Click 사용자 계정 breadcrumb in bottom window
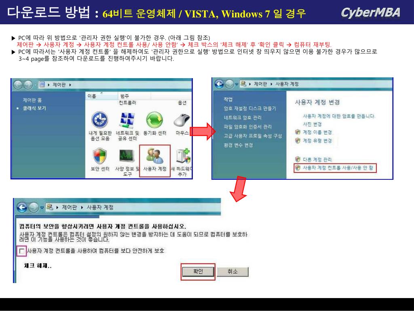Screen dimensions: 414x311 [100, 207]
